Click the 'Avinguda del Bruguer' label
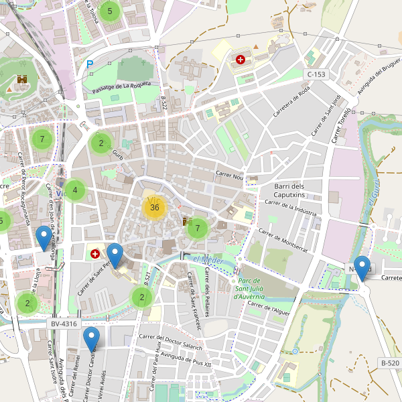The width and height of the screenshot is (402, 402). coord(379,76)
